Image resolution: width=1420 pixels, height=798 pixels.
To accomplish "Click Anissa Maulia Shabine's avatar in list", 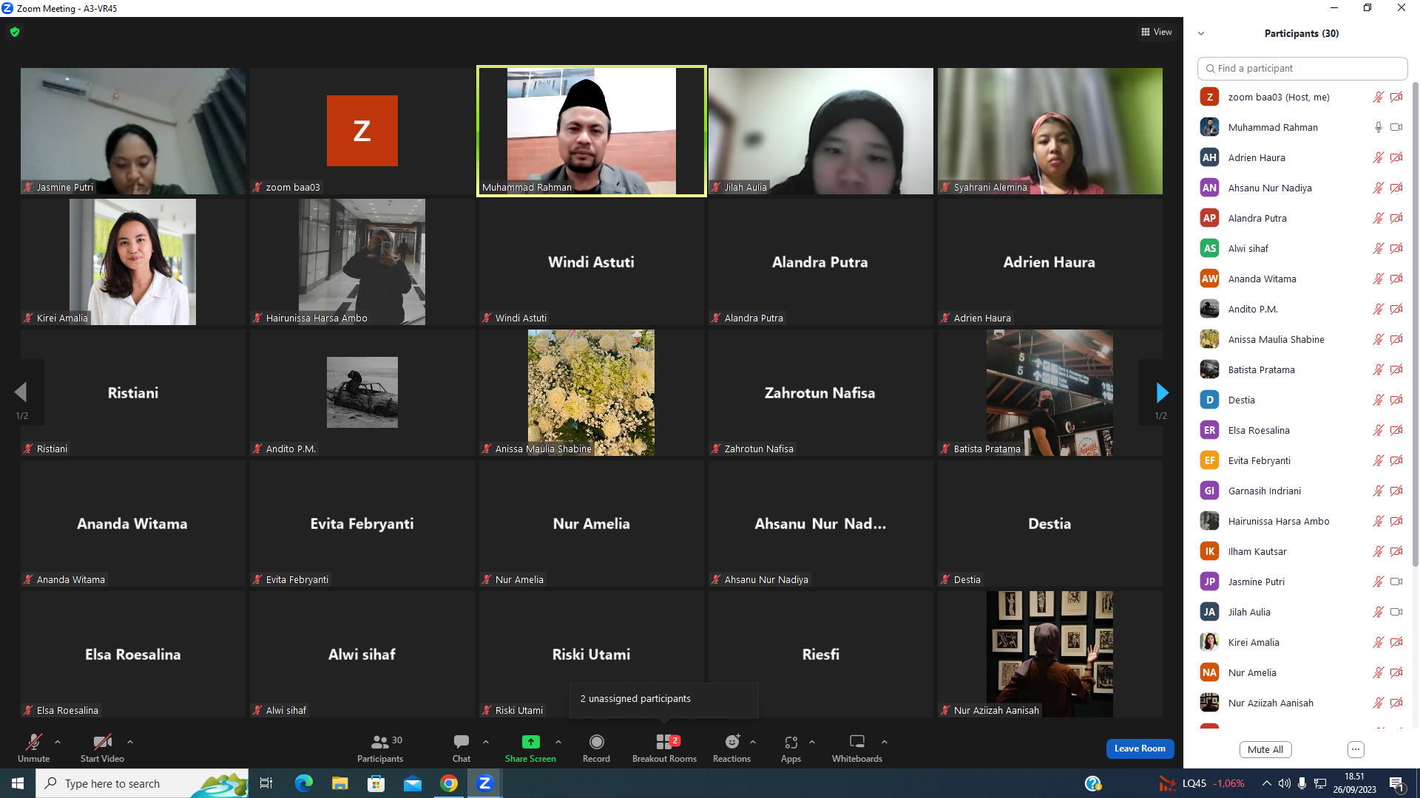I will pos(1209,339).
